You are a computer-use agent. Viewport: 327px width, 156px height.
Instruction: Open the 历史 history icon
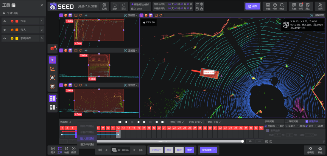(308, 5)
